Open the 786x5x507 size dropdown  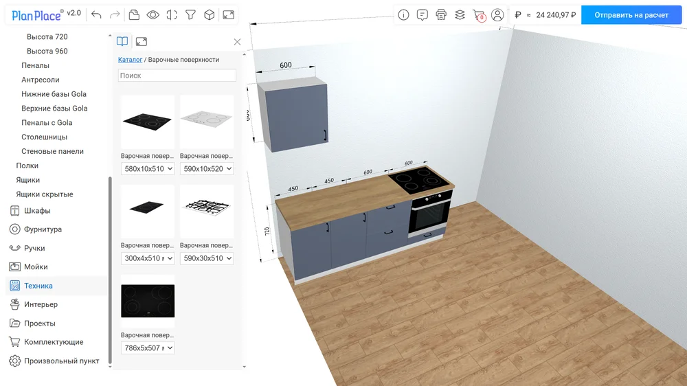point(148,348)
